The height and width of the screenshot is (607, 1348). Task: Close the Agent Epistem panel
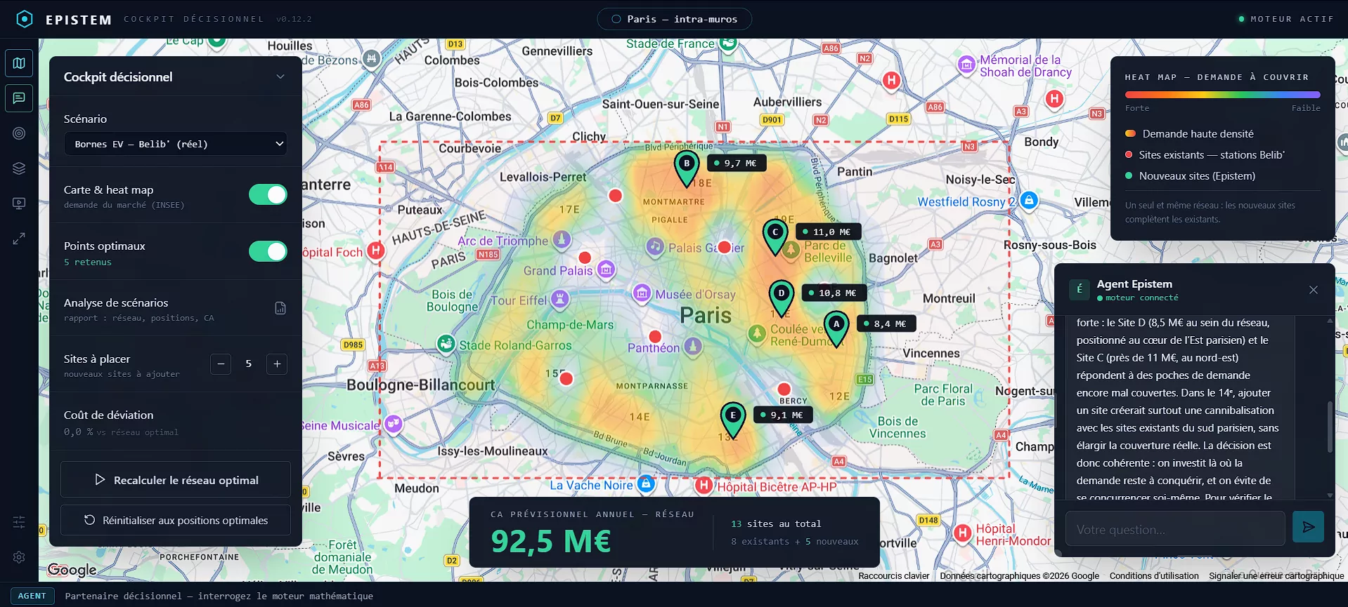(1313, 290)
